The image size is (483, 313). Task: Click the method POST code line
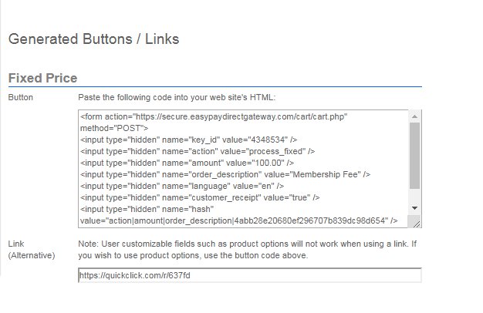tap(114, 128)
